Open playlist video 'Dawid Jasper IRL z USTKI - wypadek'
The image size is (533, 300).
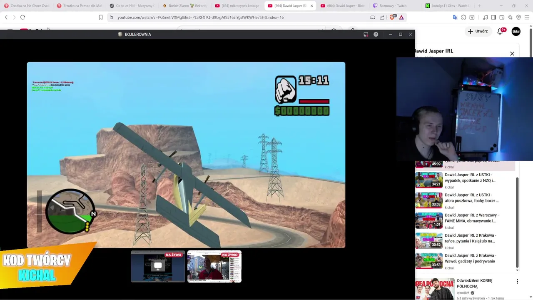[x=470, y=177]
